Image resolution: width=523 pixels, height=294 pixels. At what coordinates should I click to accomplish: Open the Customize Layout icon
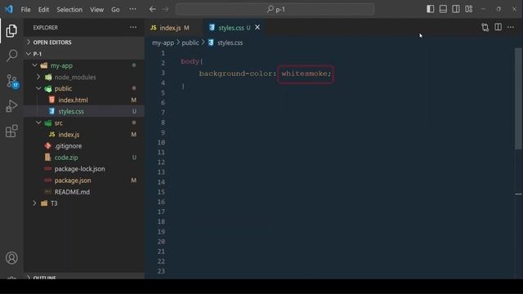(x=468, y=9)
